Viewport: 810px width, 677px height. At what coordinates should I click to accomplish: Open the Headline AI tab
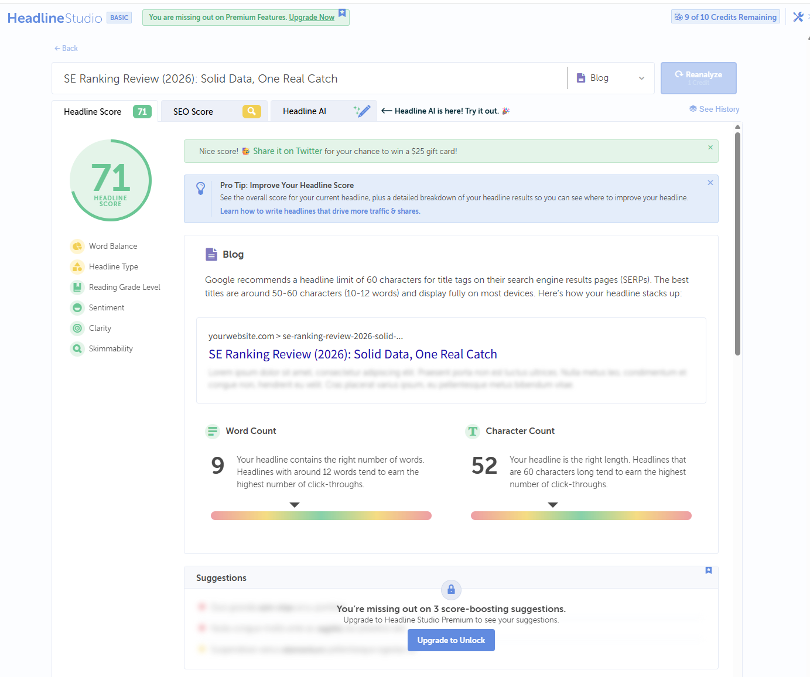[x=324, y=111]
